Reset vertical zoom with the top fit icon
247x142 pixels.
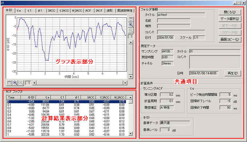[131, 19]
